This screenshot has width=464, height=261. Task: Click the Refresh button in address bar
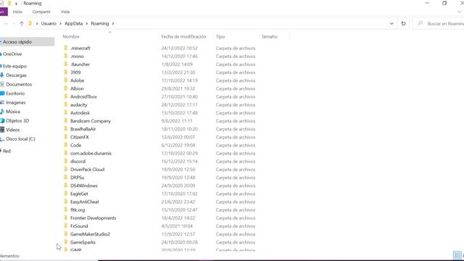click(403, 23)
